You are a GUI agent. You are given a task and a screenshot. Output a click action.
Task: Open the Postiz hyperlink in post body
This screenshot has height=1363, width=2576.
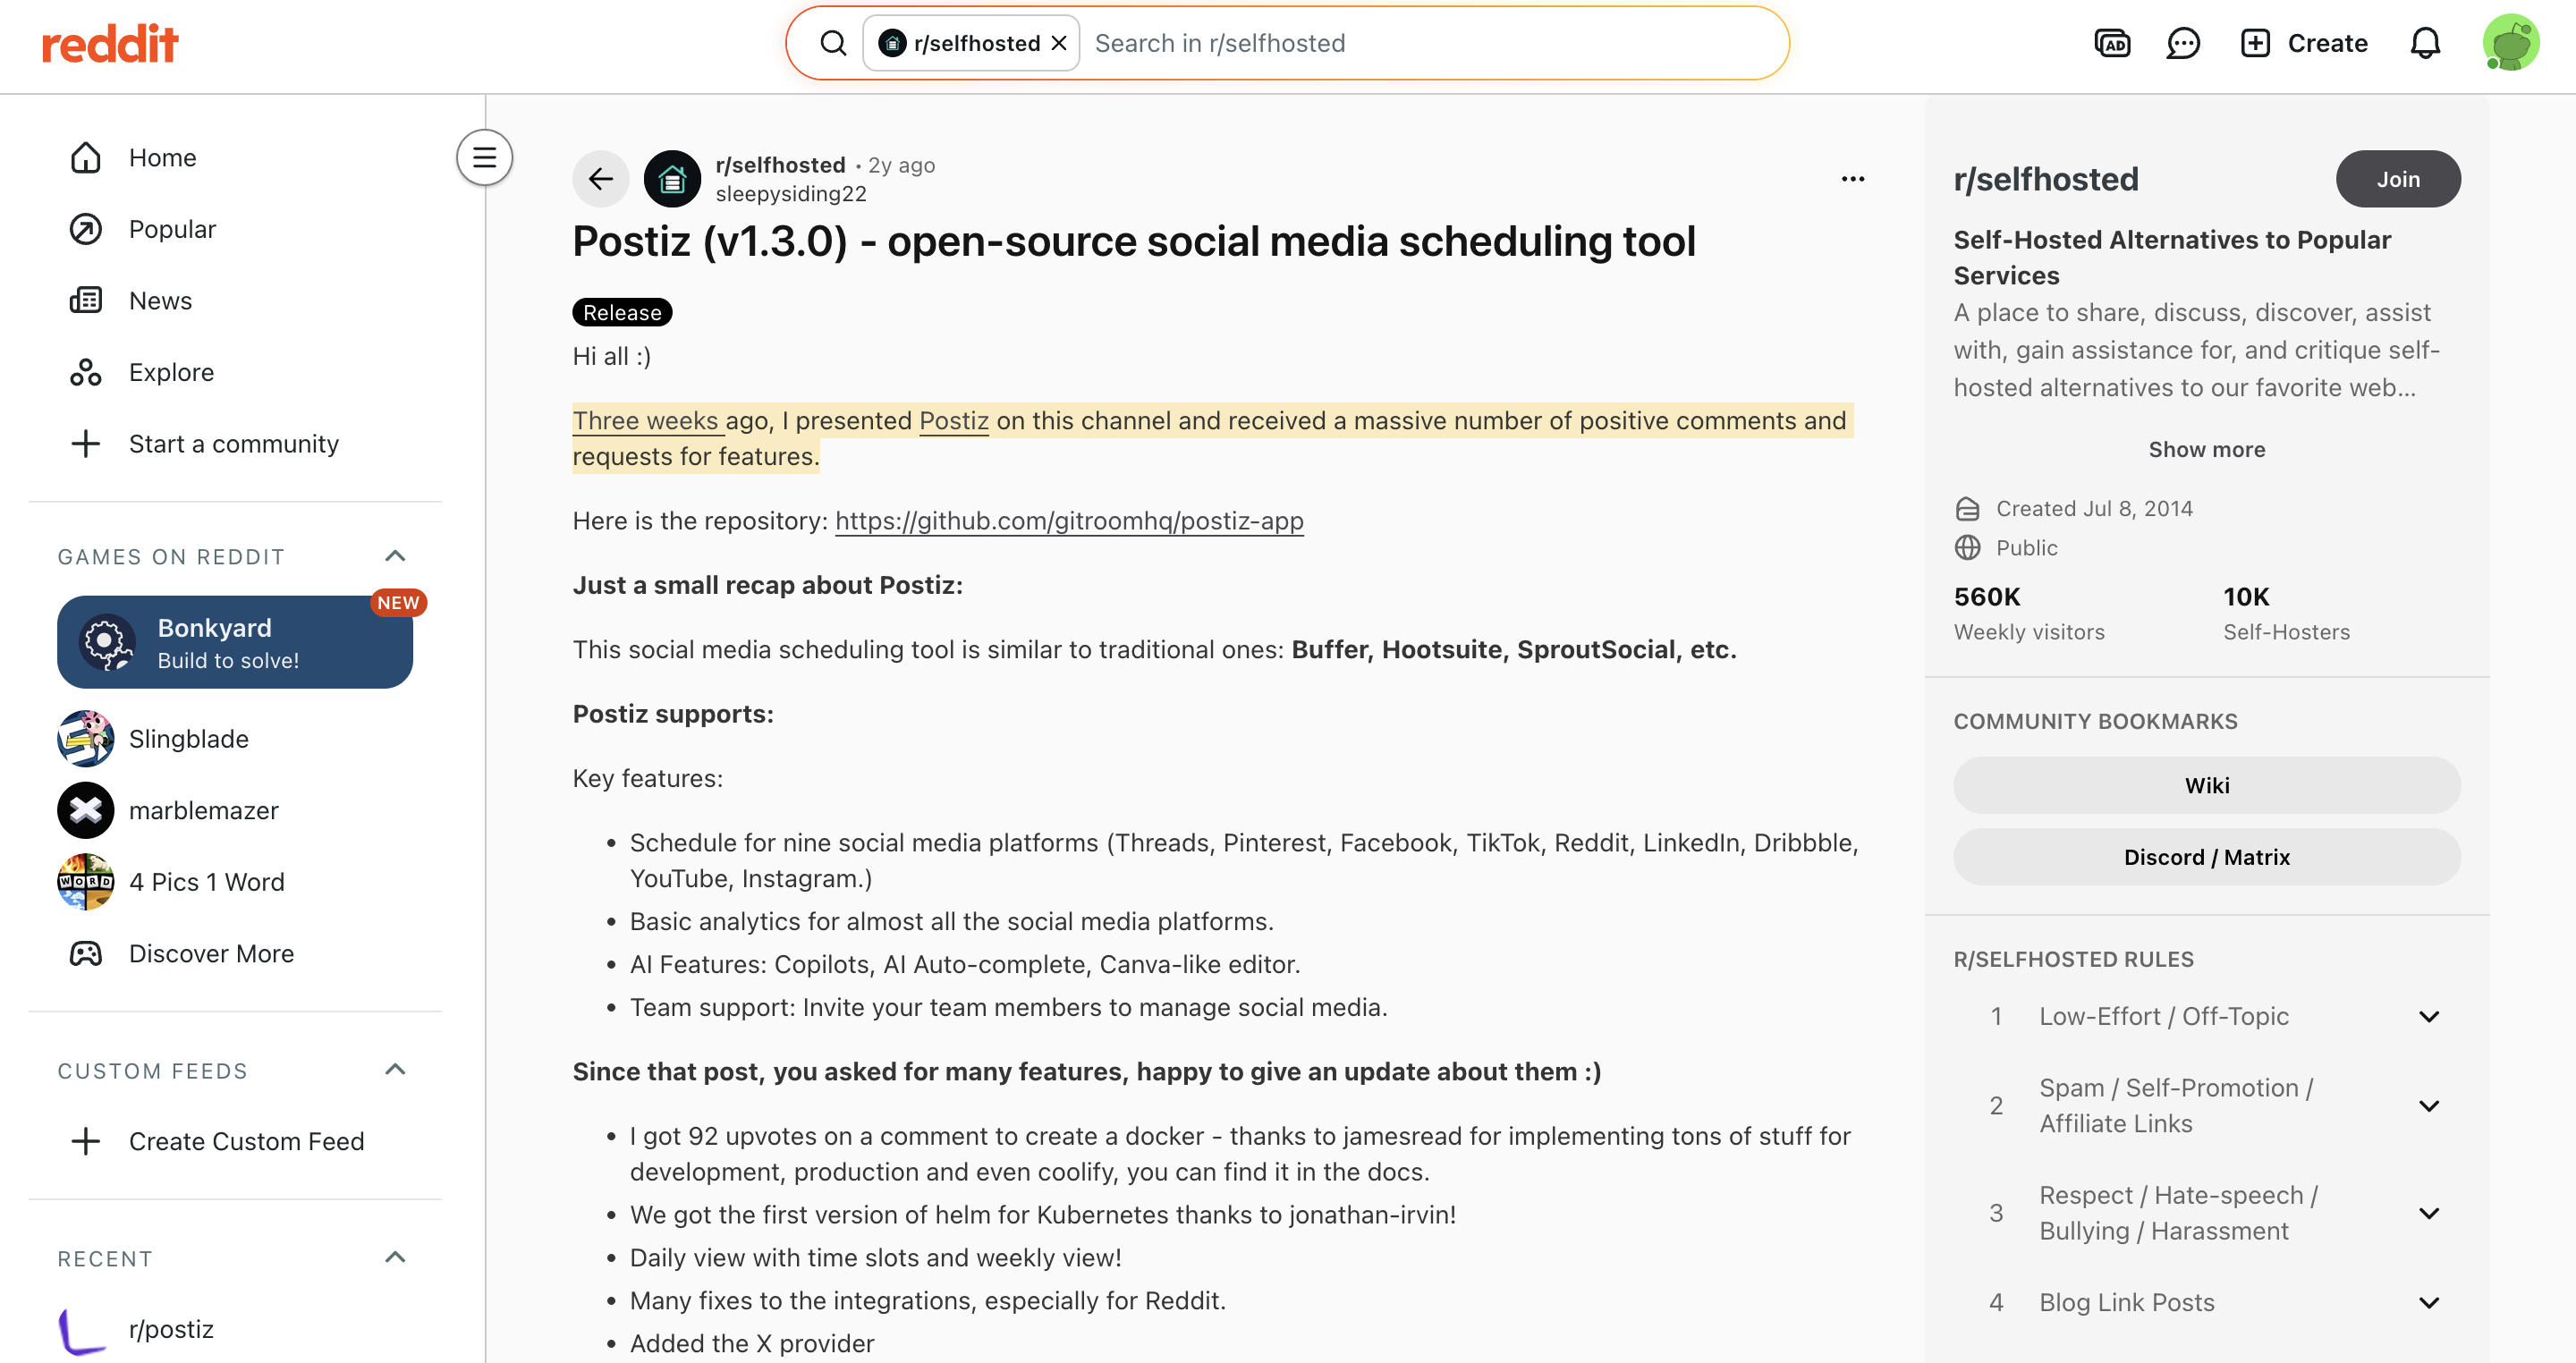(954, 421)
